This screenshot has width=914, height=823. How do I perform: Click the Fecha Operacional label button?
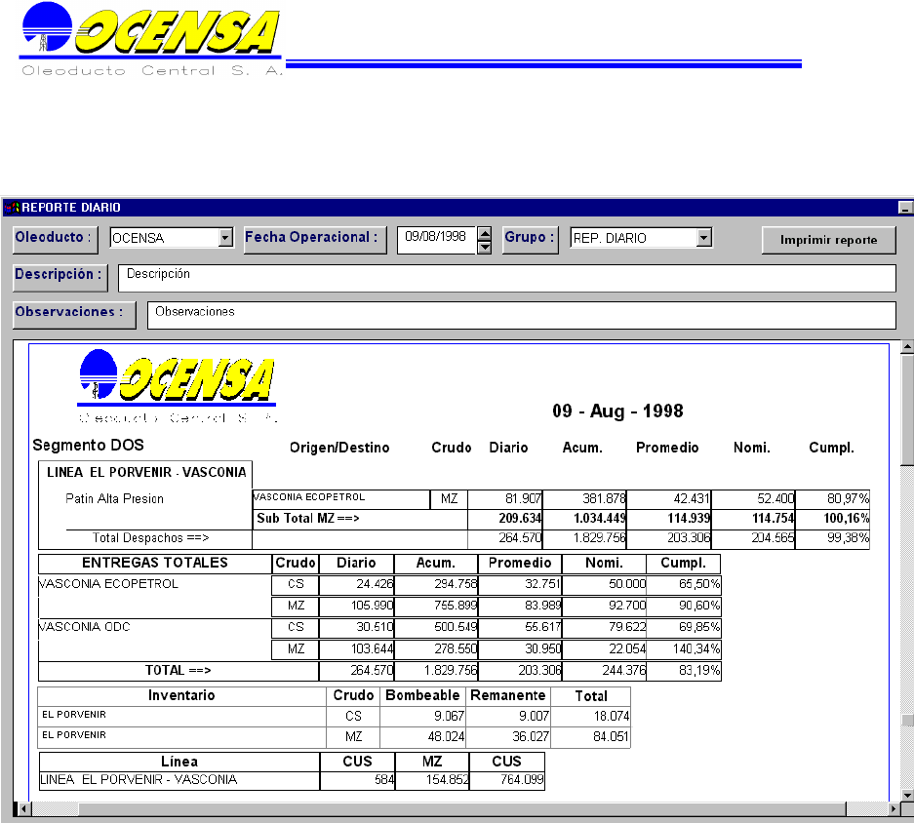pyautogui.click(x=315, y=240)
